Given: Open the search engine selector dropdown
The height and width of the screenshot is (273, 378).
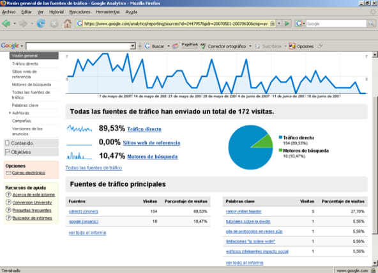Looking at the screenshot, I should (x=304, y=24).
